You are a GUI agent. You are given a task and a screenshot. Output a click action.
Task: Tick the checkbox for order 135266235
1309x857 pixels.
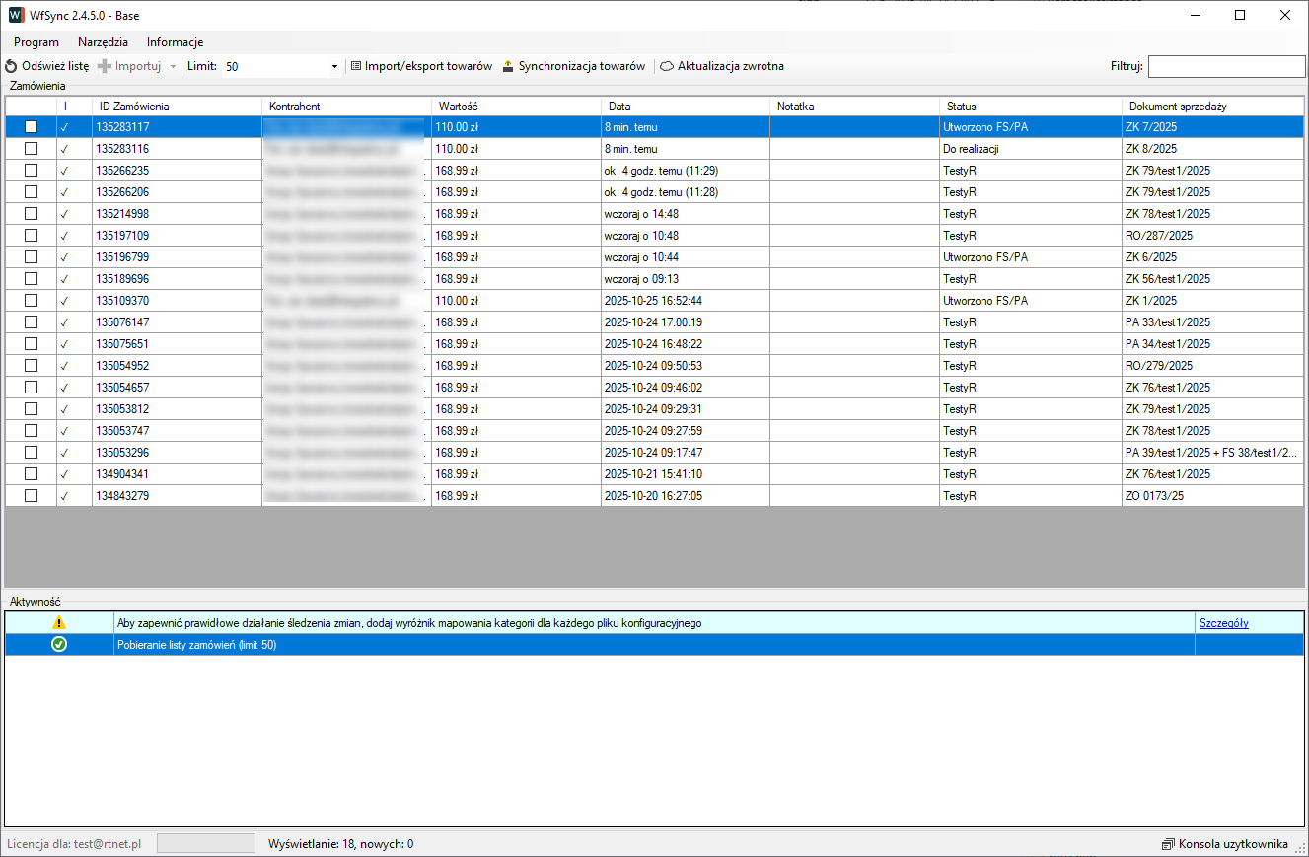pos(32,171)
